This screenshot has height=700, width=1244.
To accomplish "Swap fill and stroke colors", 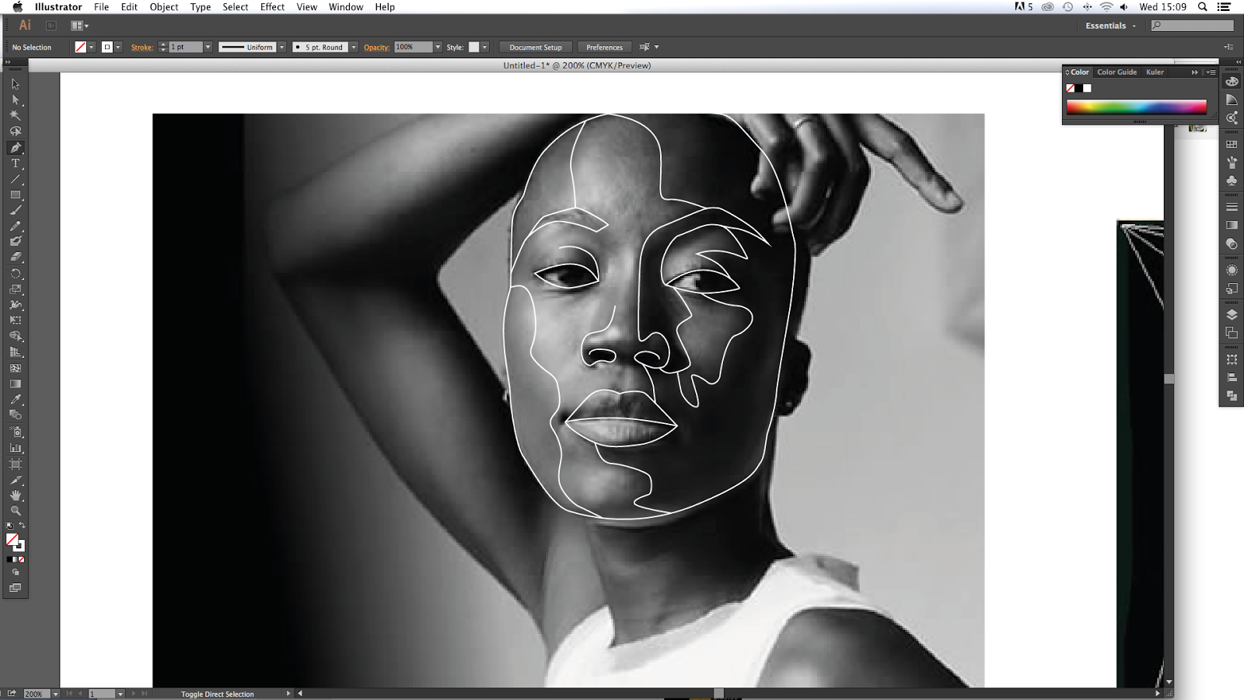I will click(22, 526).
